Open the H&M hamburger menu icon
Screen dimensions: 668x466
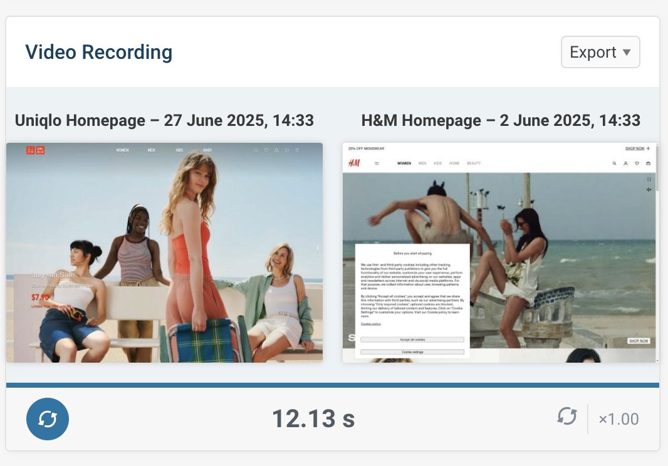tap(377, 163)
